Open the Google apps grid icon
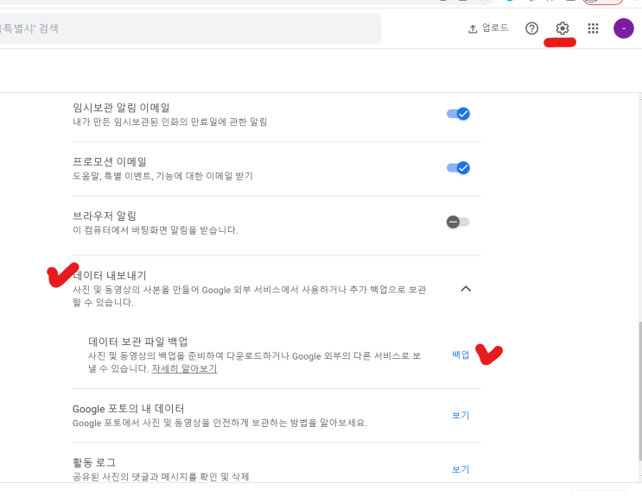This screenshot has width=642, height=496. pyautogui.click(x=593, y=28)
